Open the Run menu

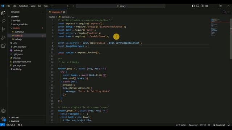click(x=46, y=6)
